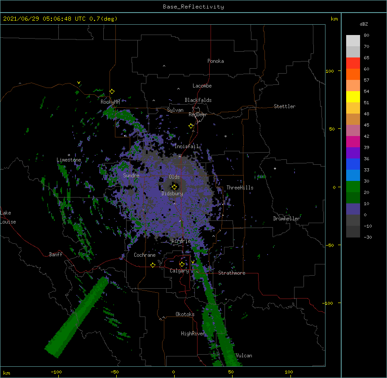The image size is (387, 378).
Task: Click the magenta 42 dBZ legend swatch
Action: point(353,141)
